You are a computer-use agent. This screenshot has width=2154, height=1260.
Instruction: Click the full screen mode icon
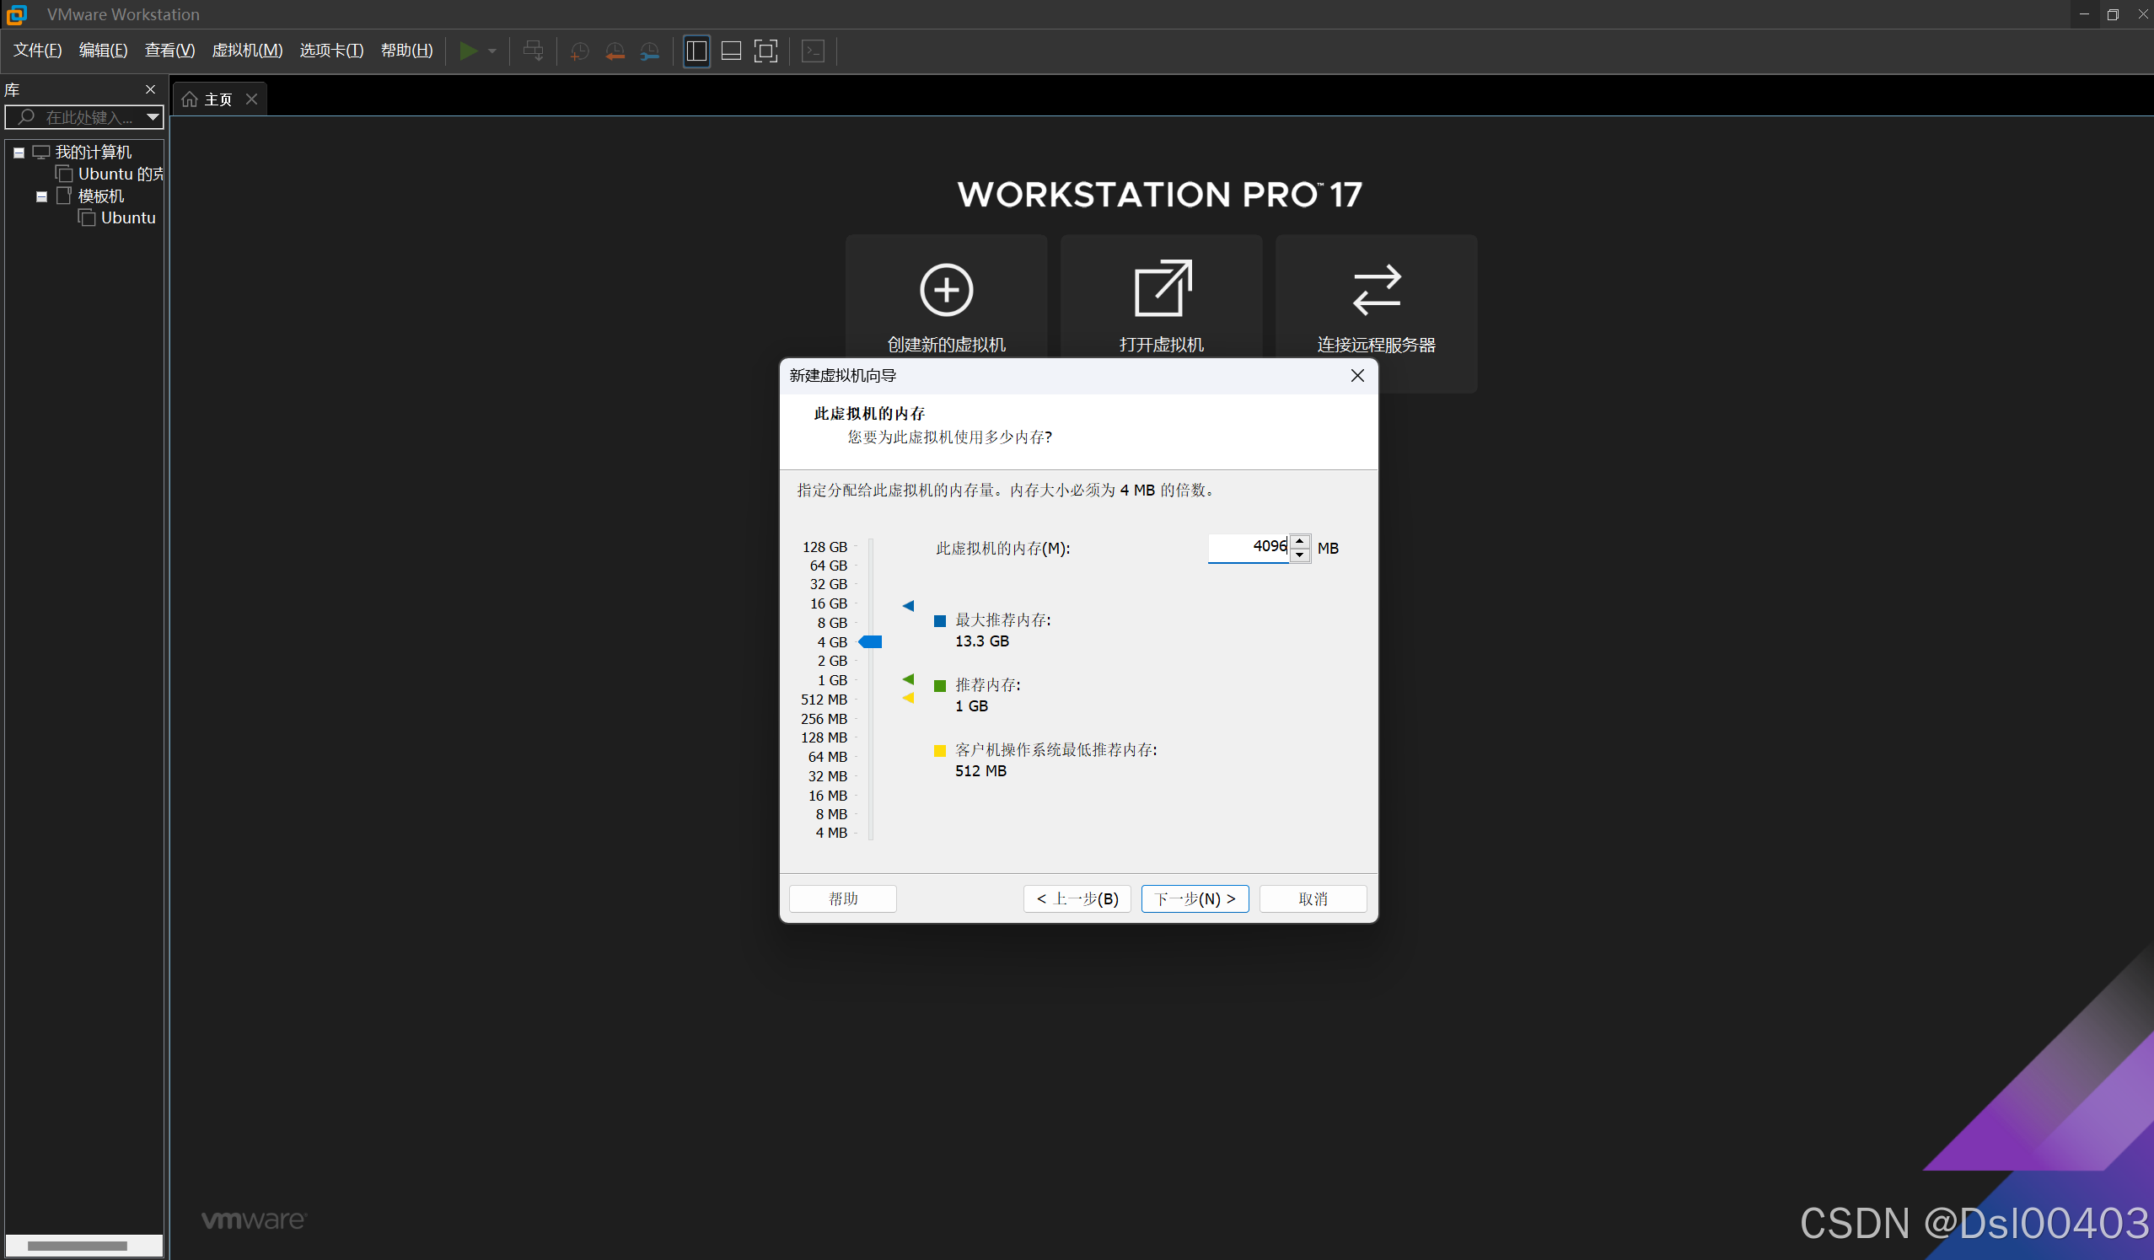765,51
